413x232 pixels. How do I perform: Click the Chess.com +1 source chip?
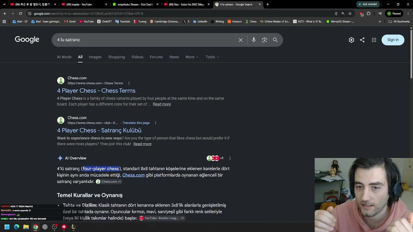108,182
